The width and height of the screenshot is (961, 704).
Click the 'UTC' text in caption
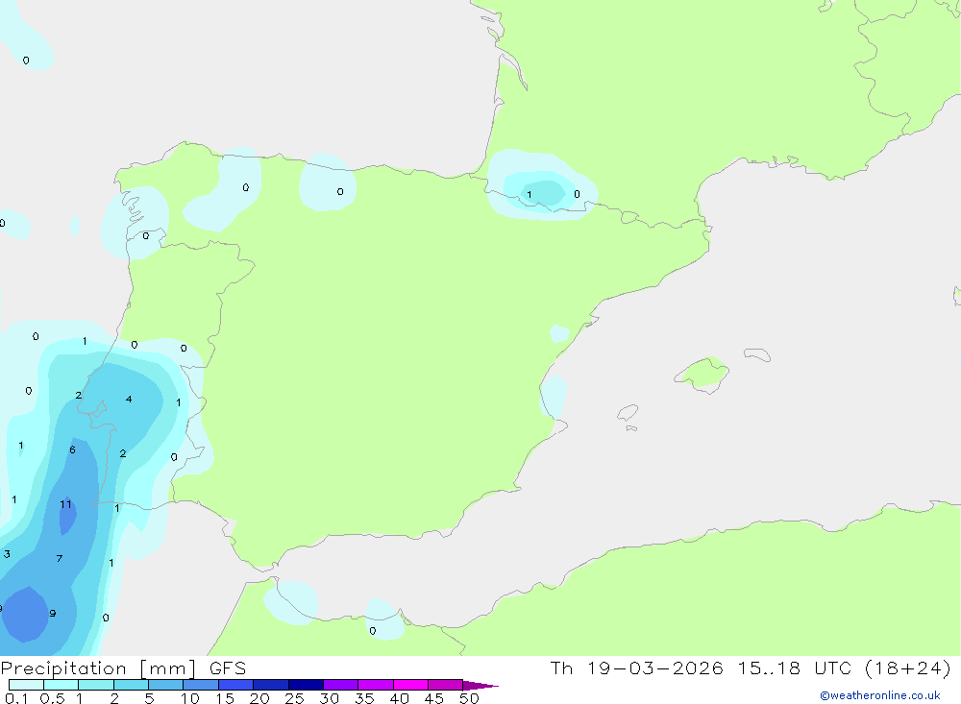(833, 668)
